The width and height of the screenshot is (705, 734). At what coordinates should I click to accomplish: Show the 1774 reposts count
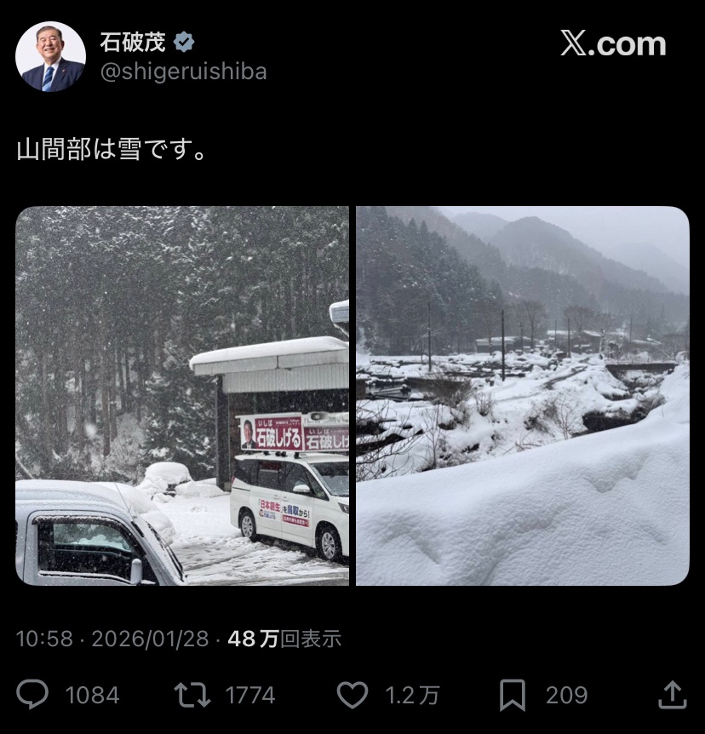[x=250, y=695]
